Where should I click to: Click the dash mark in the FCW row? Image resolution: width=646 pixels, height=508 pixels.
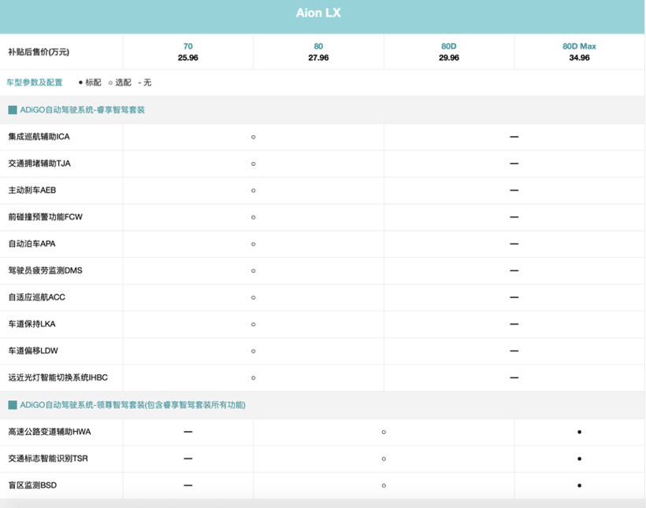pyautogui.click(x=514, y=217)
